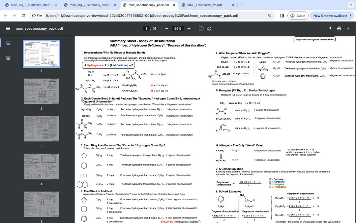Select the moc_org_1_summary_sheets tab
This screenshot has width=356, height=223.
pyautogui.click(x=30, y=5)
